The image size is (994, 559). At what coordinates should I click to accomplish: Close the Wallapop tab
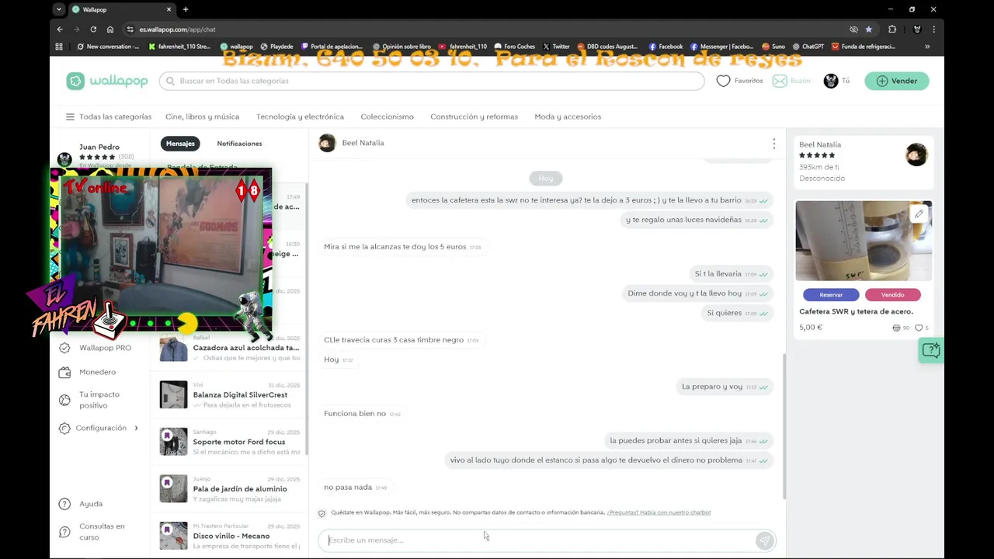(169, 9)
